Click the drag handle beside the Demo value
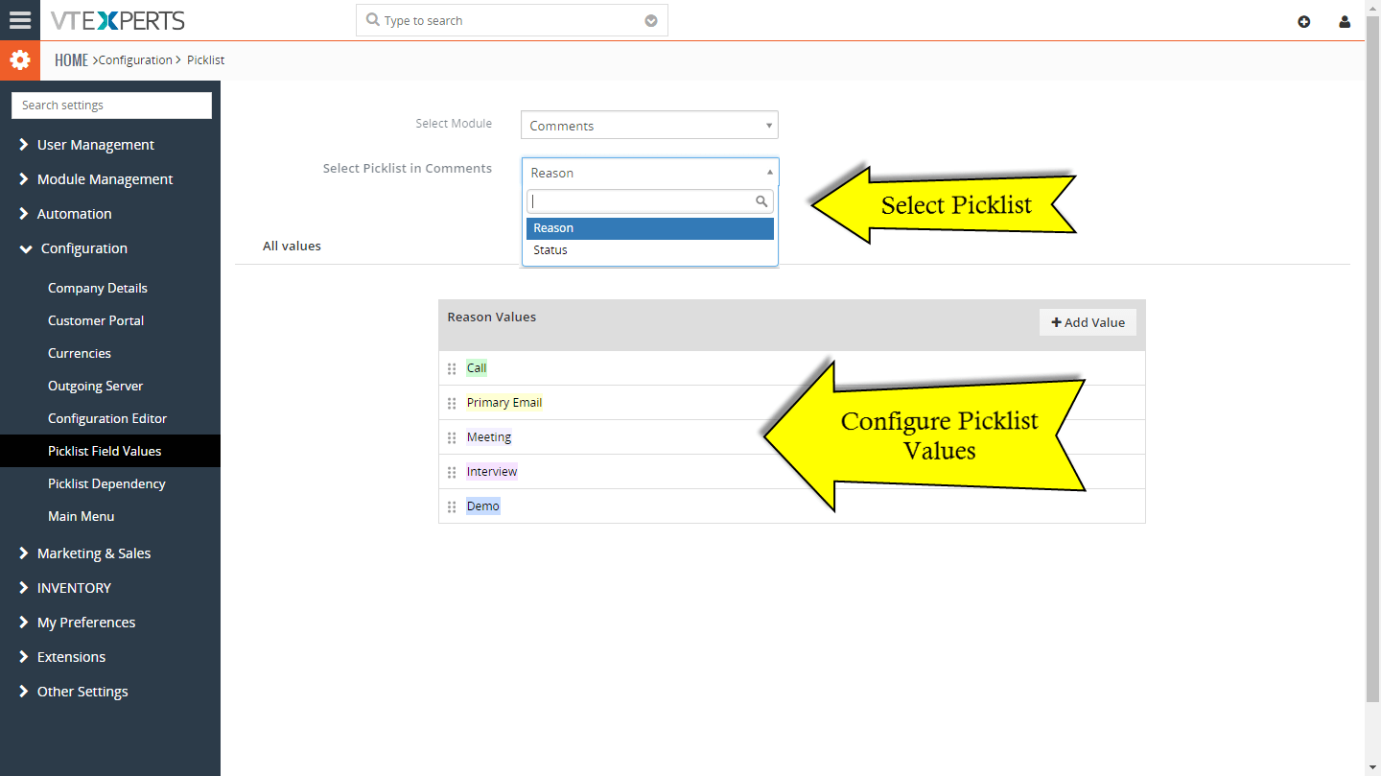The width and height of the screenshot is (1381, 776). (452, 506)
